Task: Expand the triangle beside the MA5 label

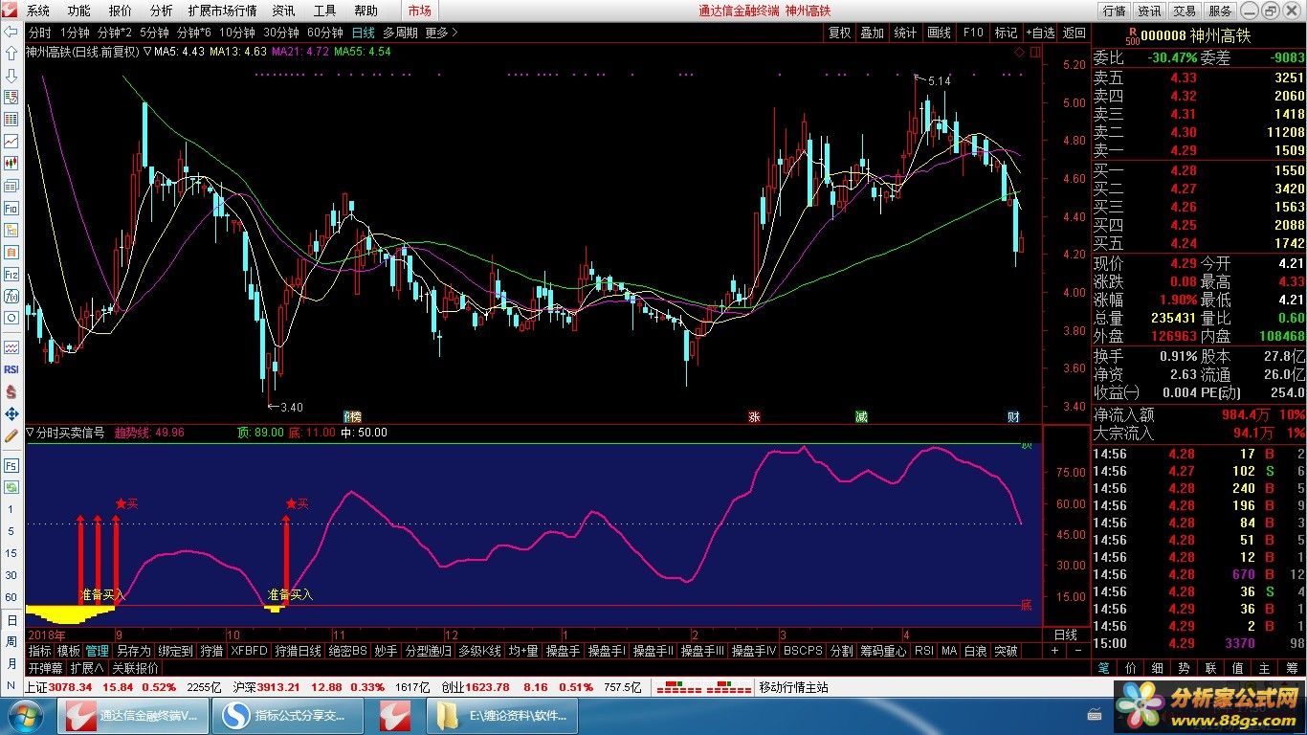Action: pyautogui.click(x=147, y=52)
